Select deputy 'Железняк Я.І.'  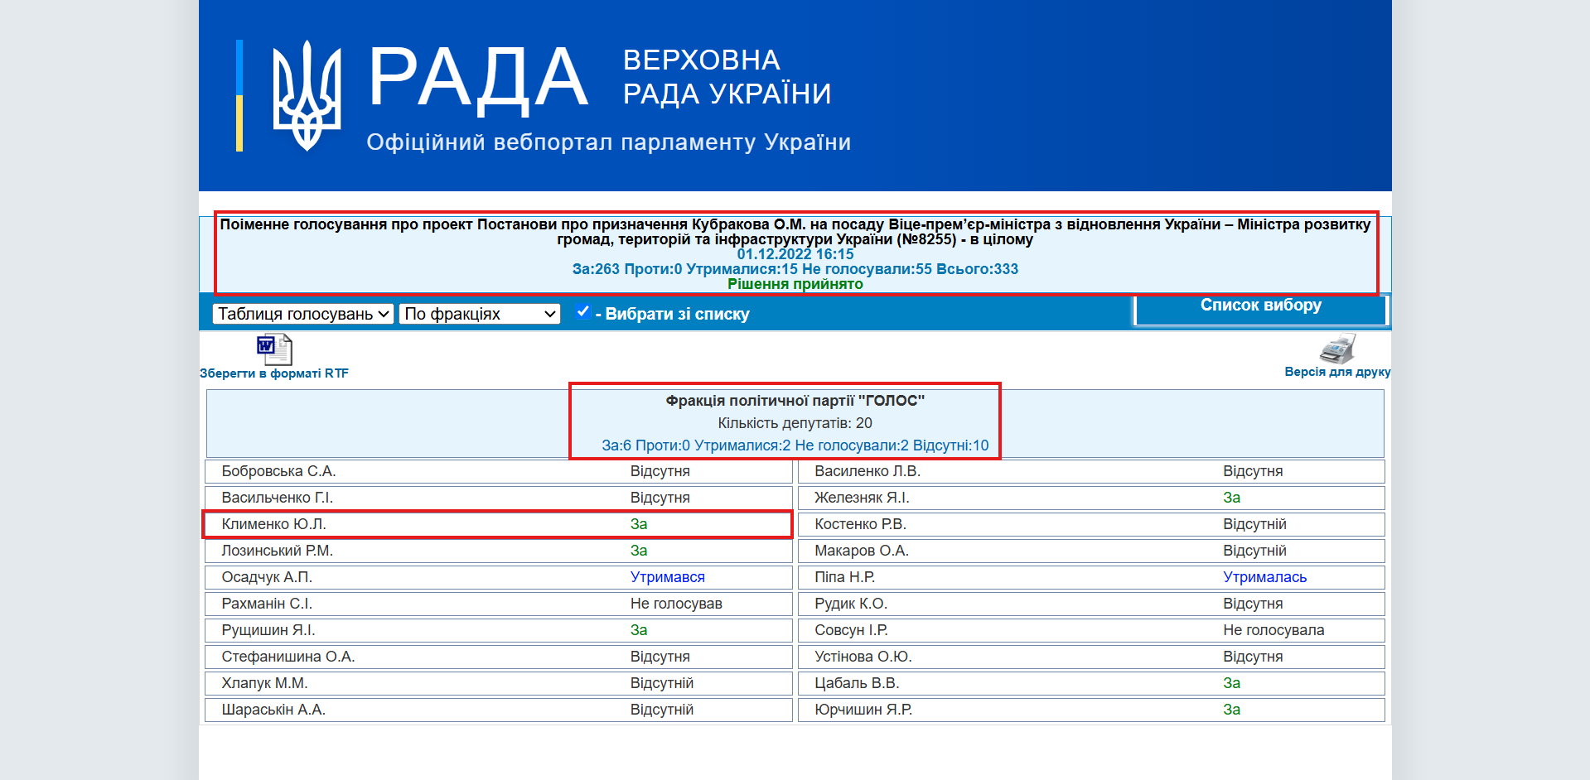coord(862,498)
